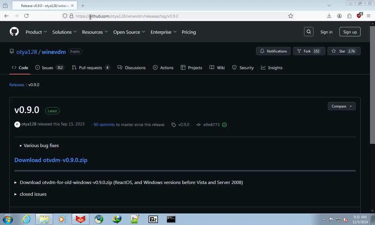The height and width of the screenshot is (225, 375).
Task: Bookmark this page with the star icon
Action: pyautogui.click(x=291, y=16)
